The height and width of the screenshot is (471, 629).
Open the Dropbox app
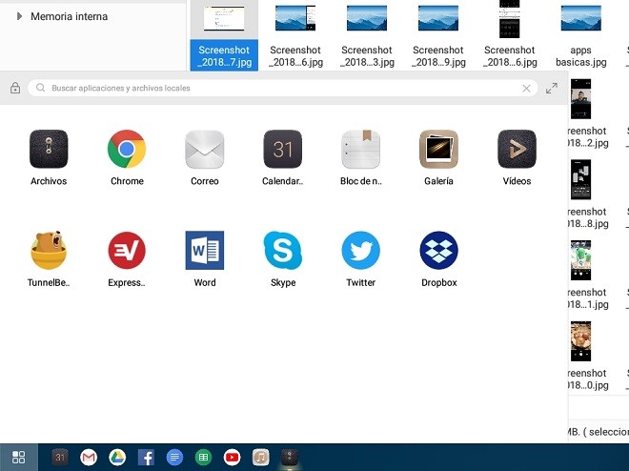pyautogui.click(x=438, y=251)
